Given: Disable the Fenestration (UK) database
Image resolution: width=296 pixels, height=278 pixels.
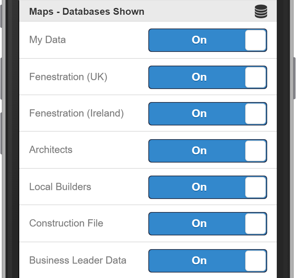Looking at the screenshot, I should pyautogui.click(x=207, y=77).
